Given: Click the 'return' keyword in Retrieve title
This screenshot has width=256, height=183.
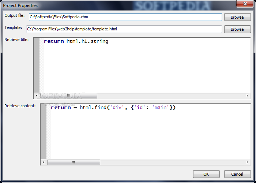Looking at the screenshot, I should point(54,41).
